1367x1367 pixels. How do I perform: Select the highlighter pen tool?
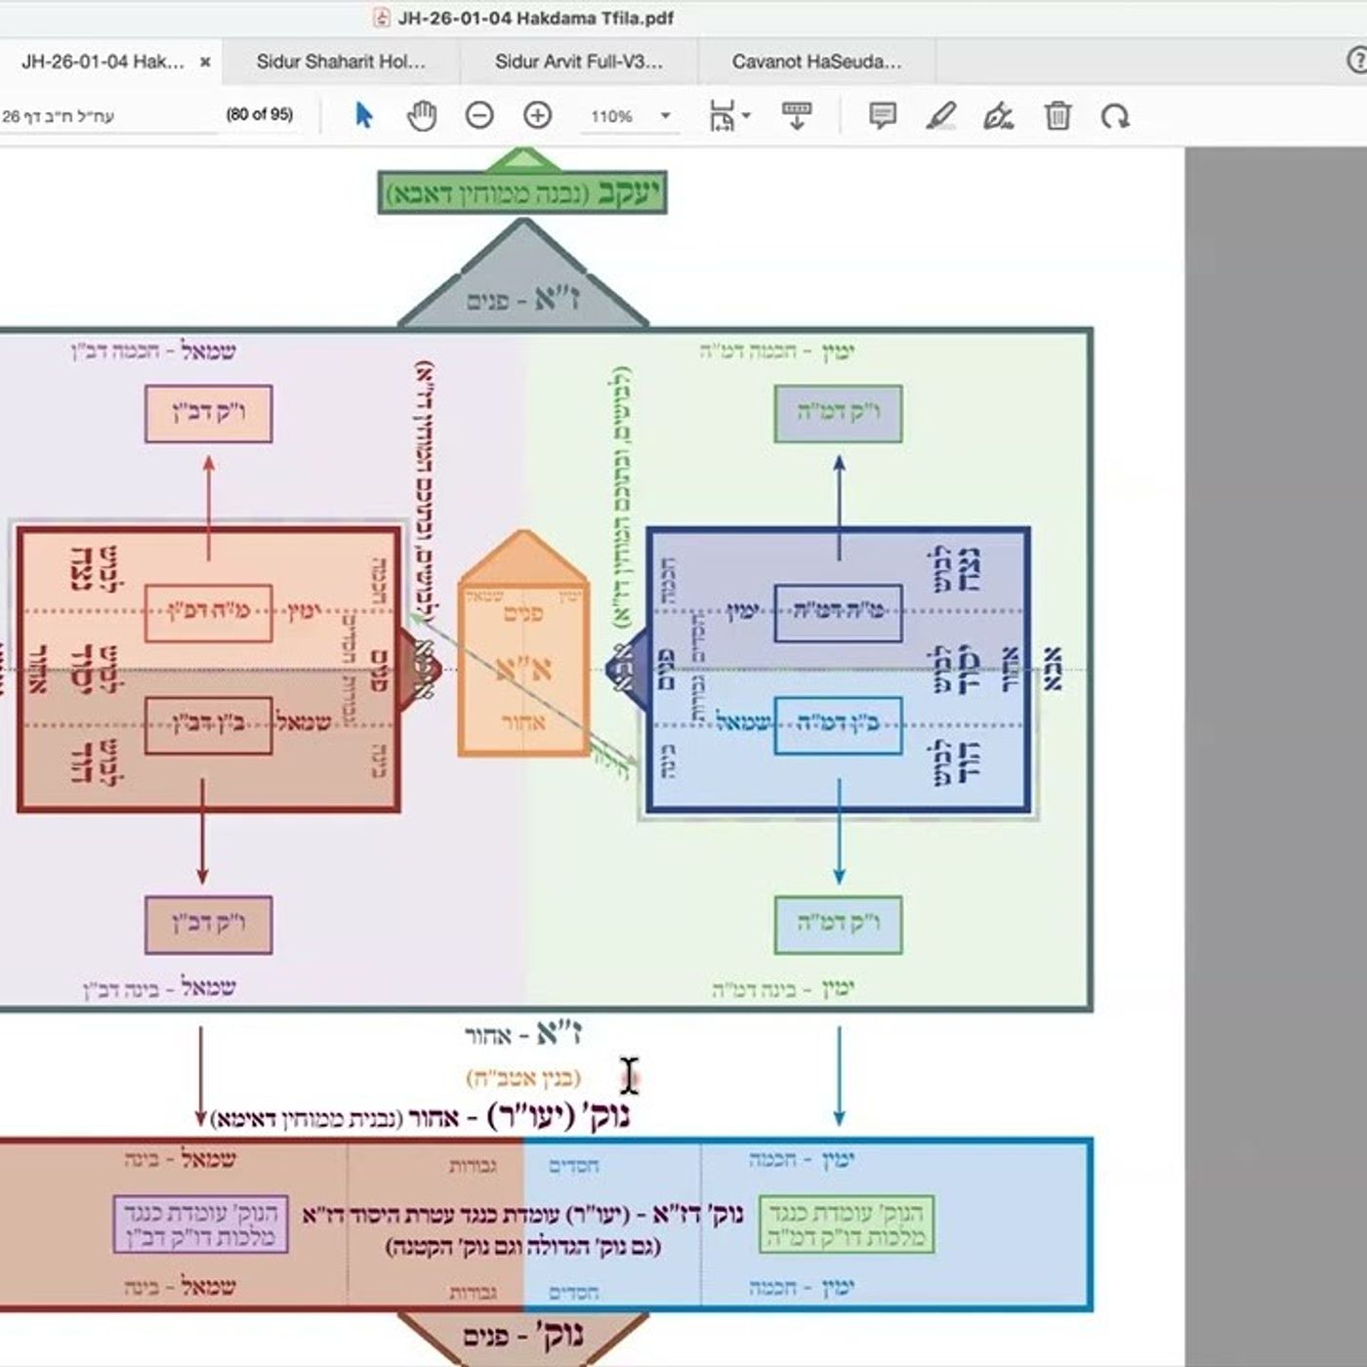[940, 115]
